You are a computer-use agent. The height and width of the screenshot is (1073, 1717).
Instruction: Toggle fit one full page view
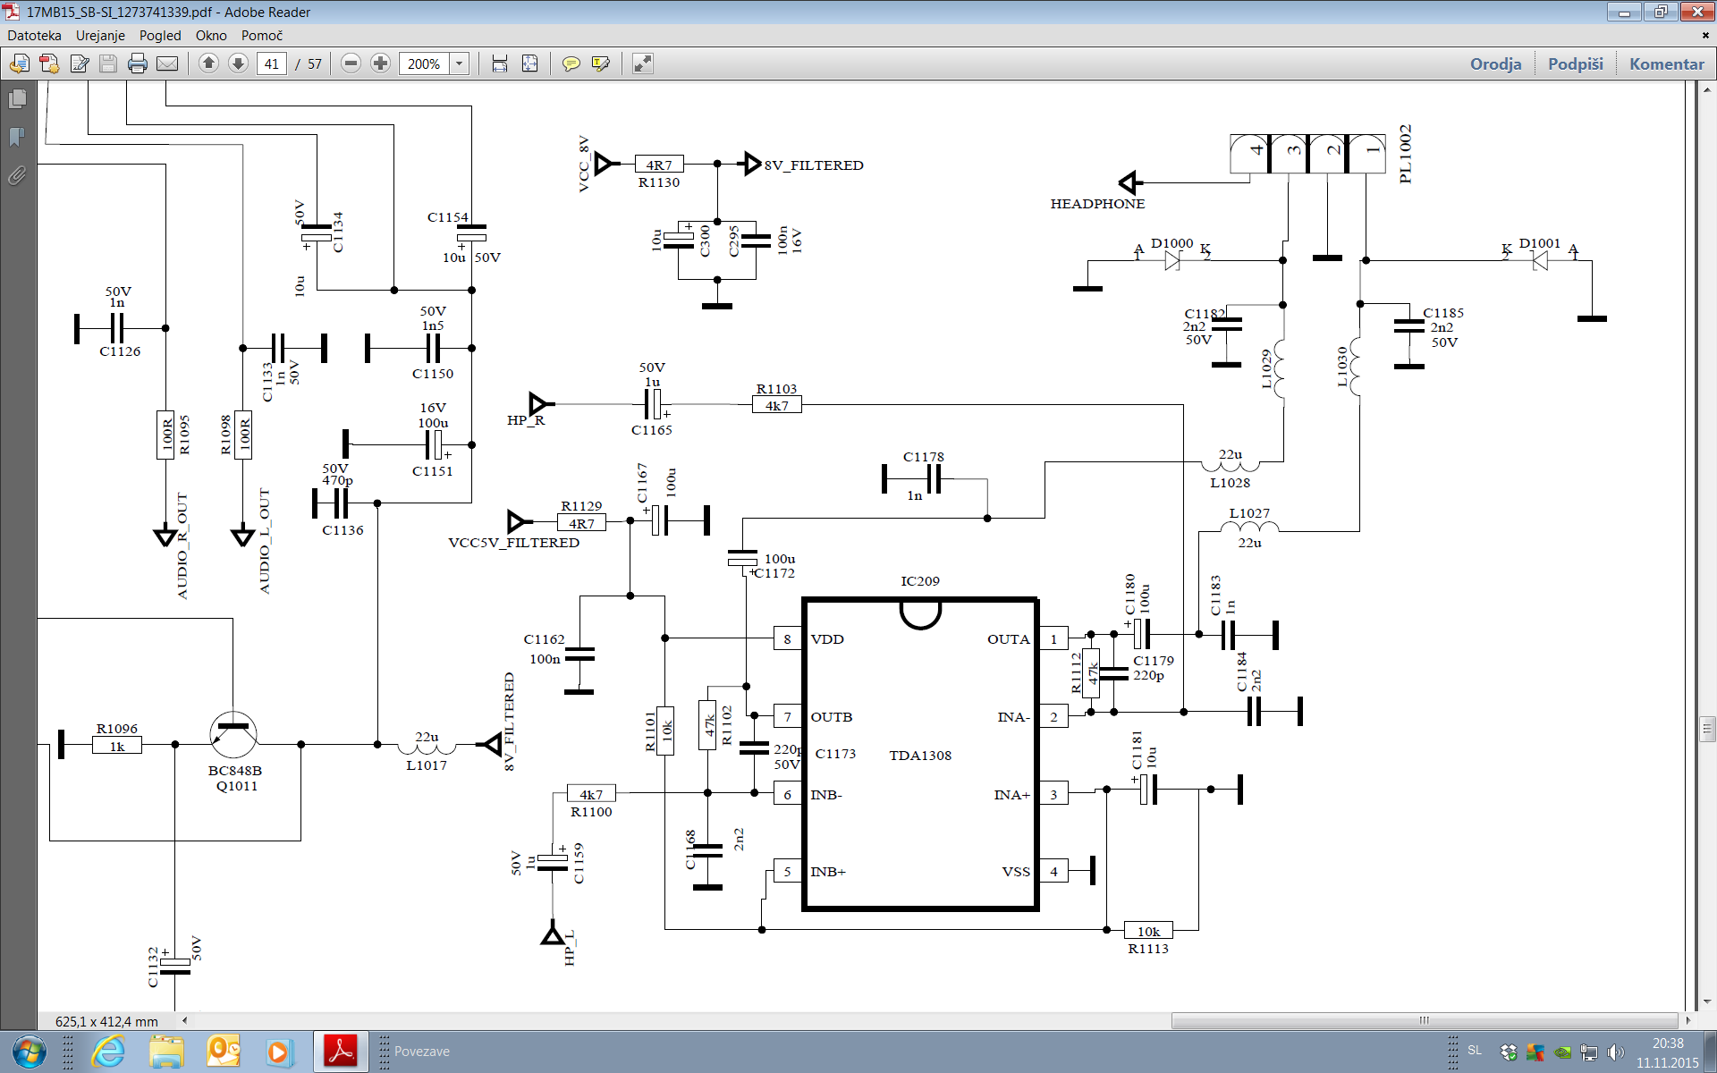tap(530, 63)
